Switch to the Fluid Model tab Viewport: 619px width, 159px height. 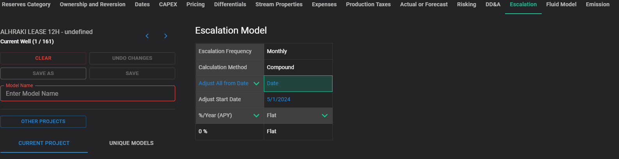tap(561, 5)
